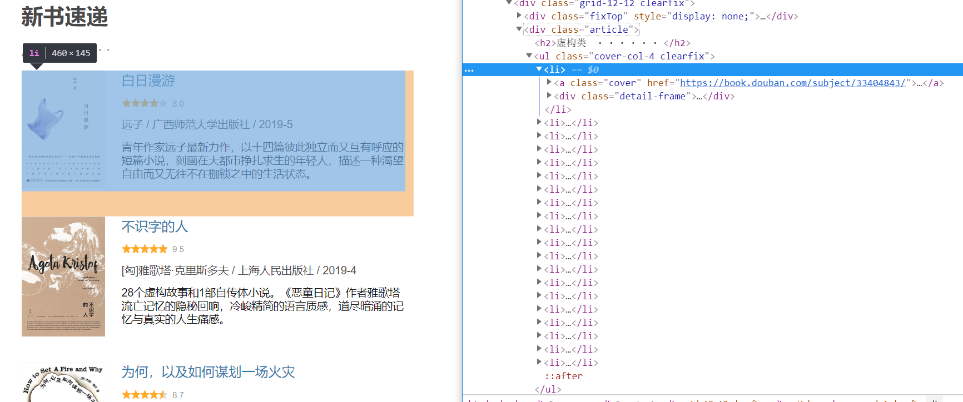This screenshot has width=963, height=402.
Task: Click the 9.5 rating score
Action: (178, 249)
